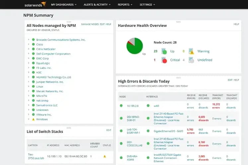Click the Warning status server icon
This screenshot has height=165, width=248.
191,51
